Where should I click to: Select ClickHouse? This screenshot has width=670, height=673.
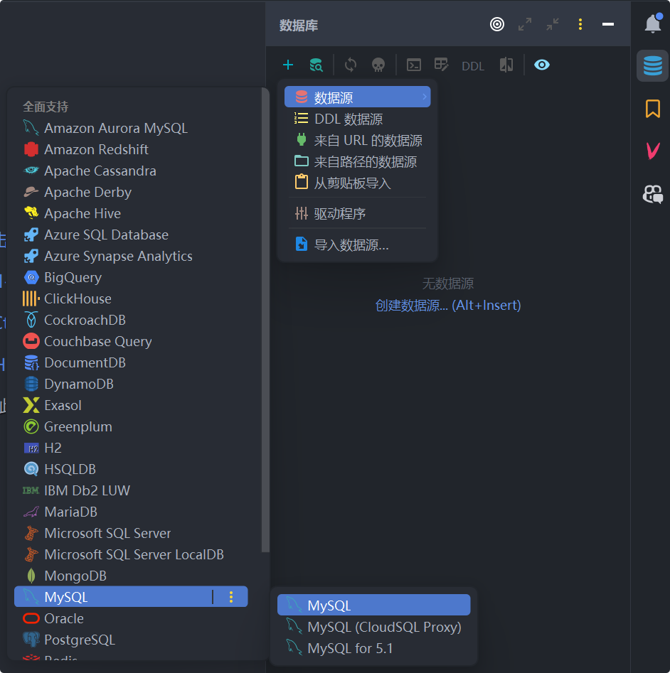(x=131, y=298)
